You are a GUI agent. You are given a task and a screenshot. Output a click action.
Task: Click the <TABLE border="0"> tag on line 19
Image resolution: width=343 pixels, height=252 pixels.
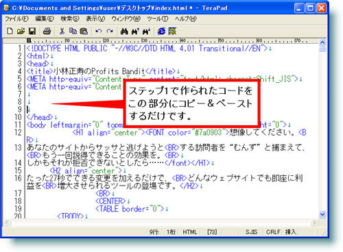[130, 209]
